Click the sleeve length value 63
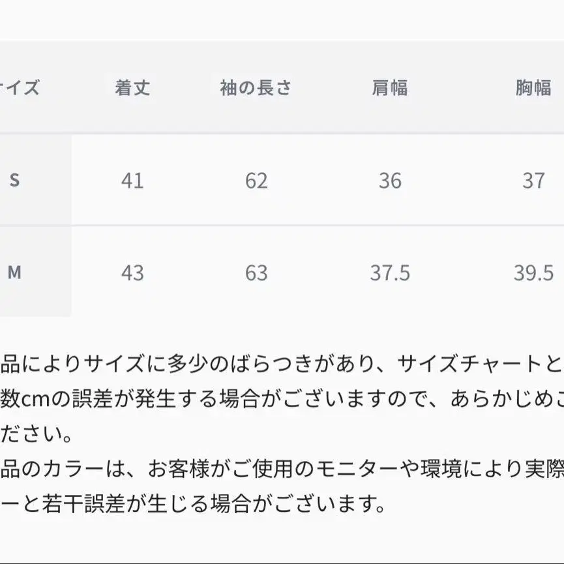Viewport: 564px width, 564px height. tap(256, 273)
